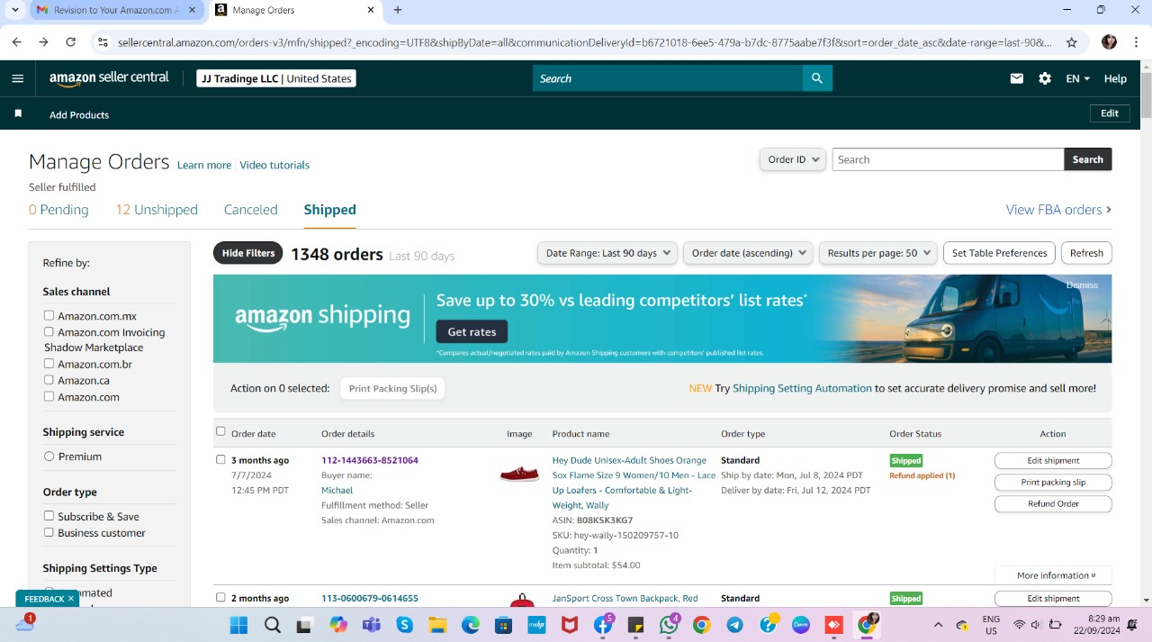Screen dimensions: 1152x642
Task: Click the red shoe product thumbnail
Action: click(x=519, y=473)
